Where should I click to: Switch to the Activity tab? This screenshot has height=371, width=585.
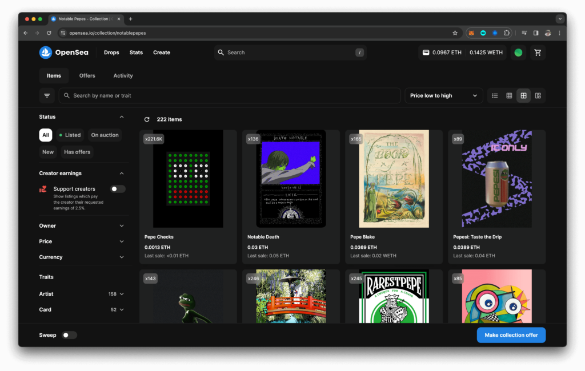pyautogui.click(x=123, y=76)
